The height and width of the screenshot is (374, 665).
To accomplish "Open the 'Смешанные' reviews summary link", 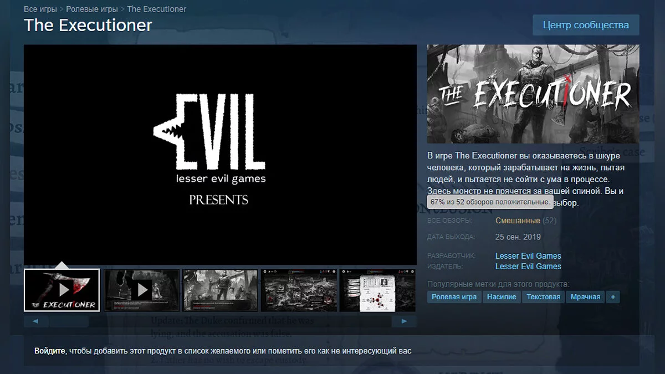I will pyautogui.click(x=518, y=221).
